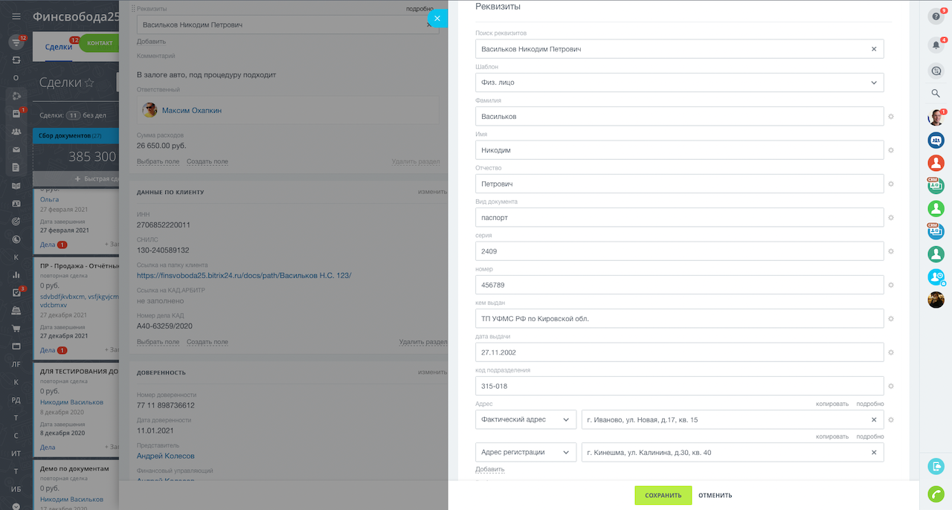This screenshot has height=510, width=952.
Task: Click the gear next to Отчество field
Action: pyautogui.click(x=891, y=184)
